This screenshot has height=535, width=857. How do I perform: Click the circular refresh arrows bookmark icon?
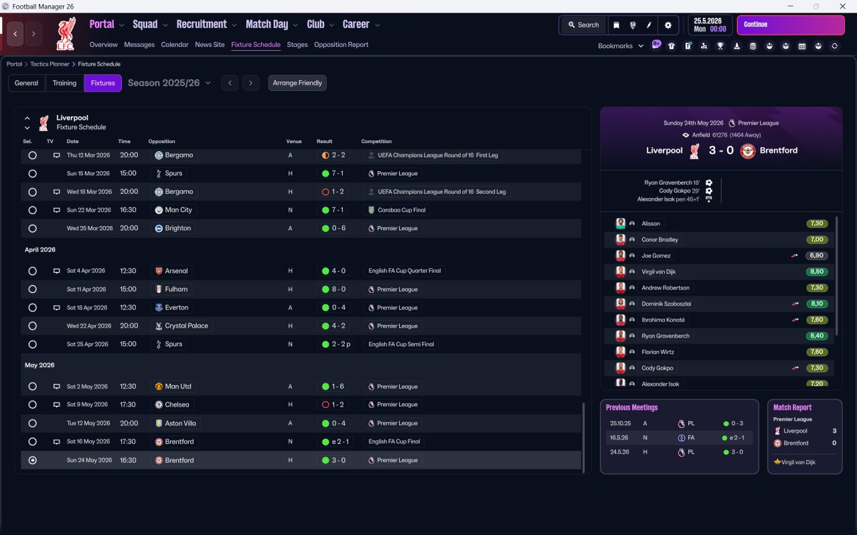pyautogui.click(x=834, y=46)
